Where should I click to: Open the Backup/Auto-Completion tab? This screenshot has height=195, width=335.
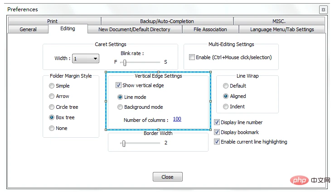click(x=167, y=21)
